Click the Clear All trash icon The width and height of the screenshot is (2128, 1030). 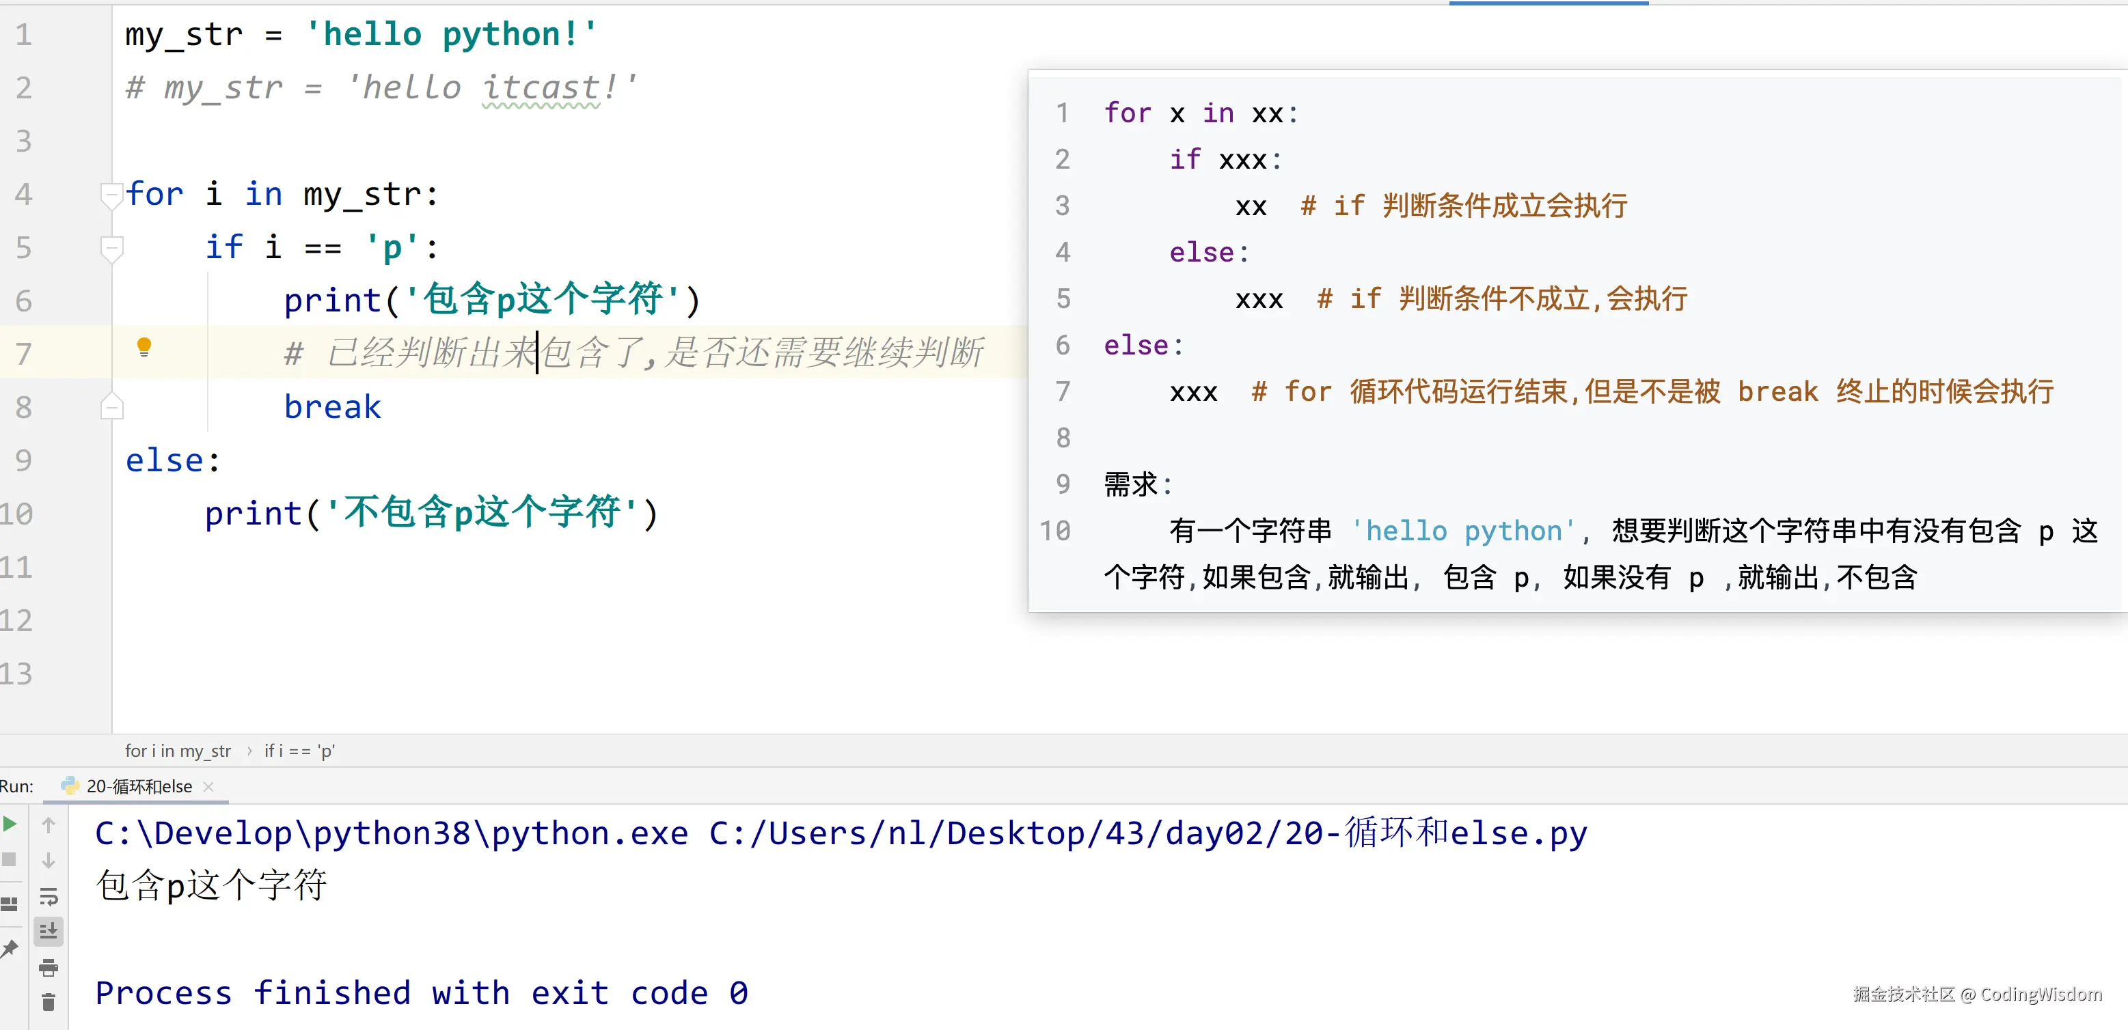click(x=49, y=1002)
